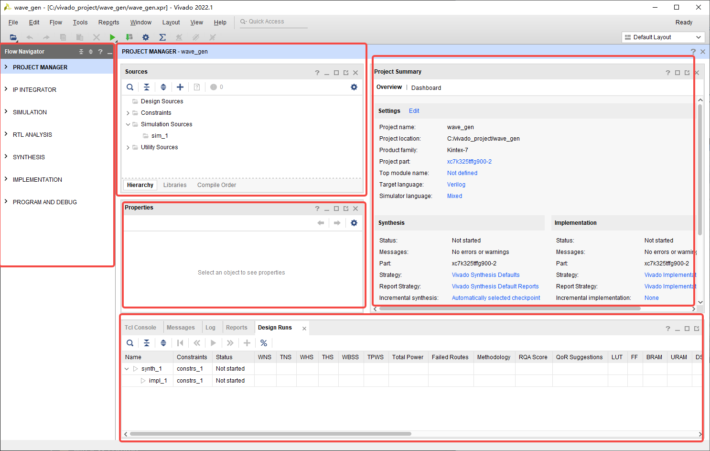Collapse Simulation Sources tree node
Image resolution: width=710 pixels, height=451 pixels.
pos(128,124)
